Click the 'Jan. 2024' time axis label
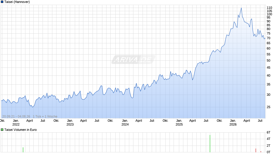The image size is (278, 155). [x=125, y=123]
